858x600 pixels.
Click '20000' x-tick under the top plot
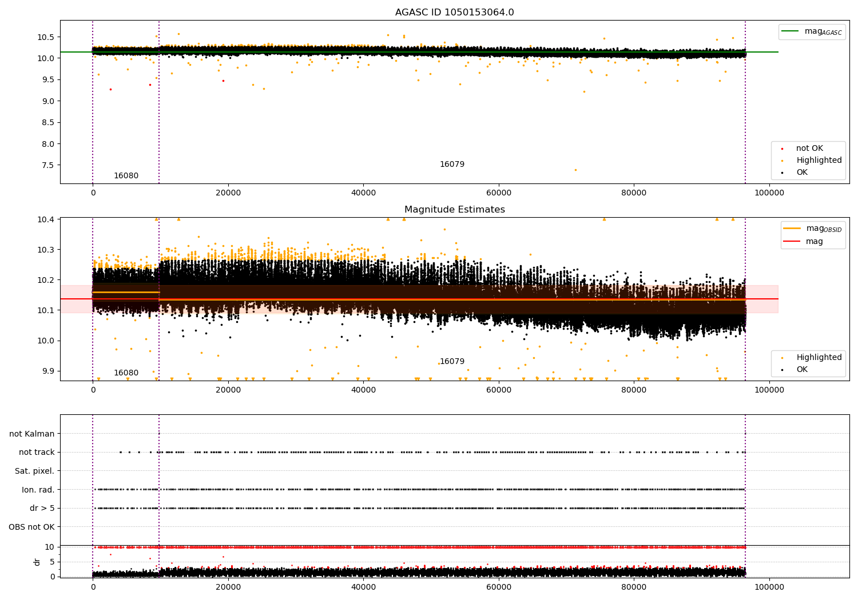[228, 193]
